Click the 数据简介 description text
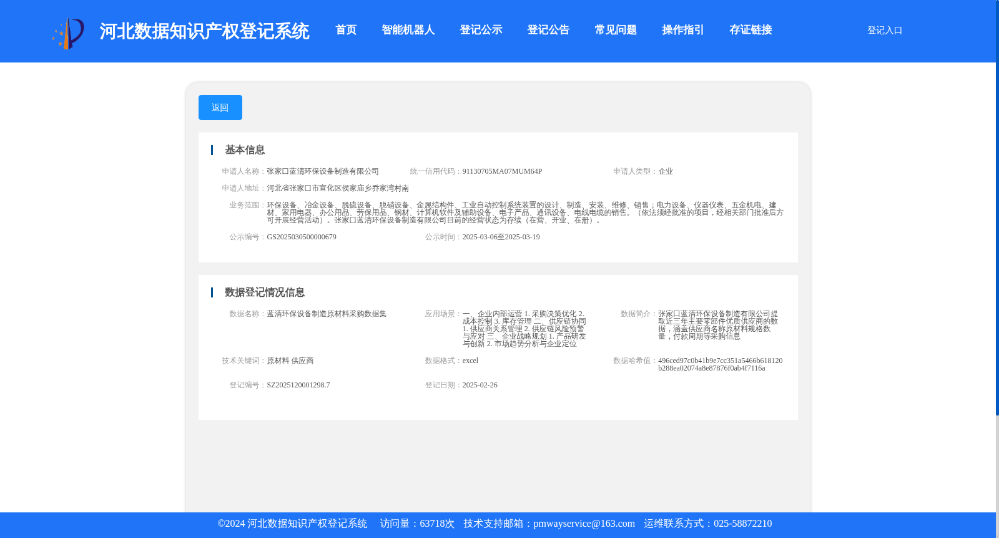The image size is (999, 538). 718,325
